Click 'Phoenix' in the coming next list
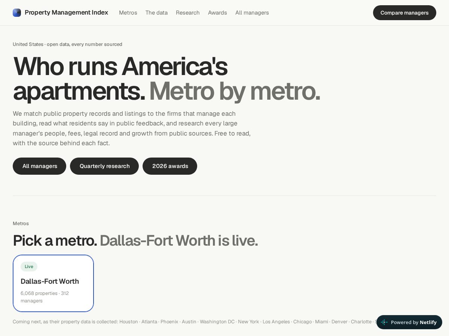The height and width of the screenshot is (336, 449). coord(169,322)
